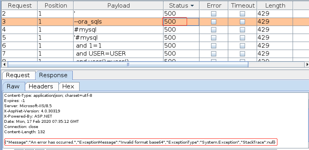Viewport: 309px width, 150px height.
Task: Select the '#mysql' payload in request 4
Action: (x=118, y=30)
